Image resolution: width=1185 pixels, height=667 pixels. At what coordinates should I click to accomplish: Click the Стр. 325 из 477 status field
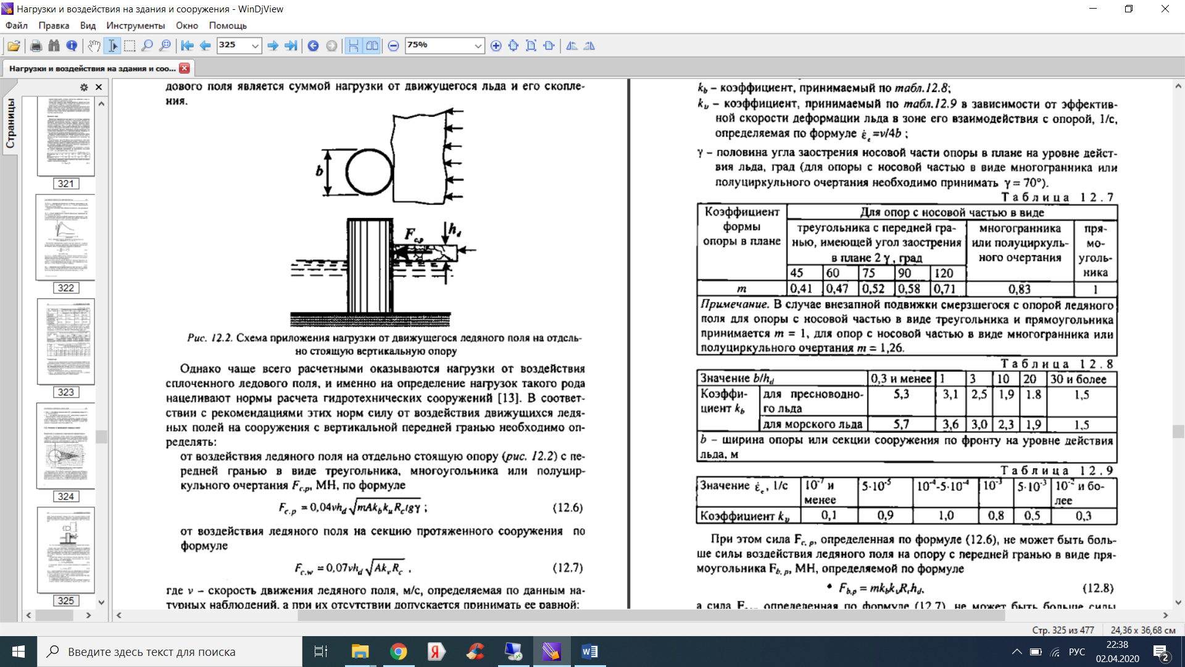click(1063, 630)
